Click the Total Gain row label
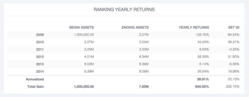 click(36, 87)
